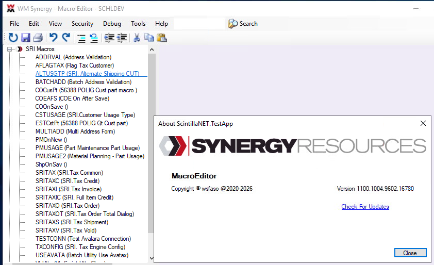The width and height of the screenshot is (434, 265).
Task: Undo the last edit via toolbar
Action: point(53,38)
